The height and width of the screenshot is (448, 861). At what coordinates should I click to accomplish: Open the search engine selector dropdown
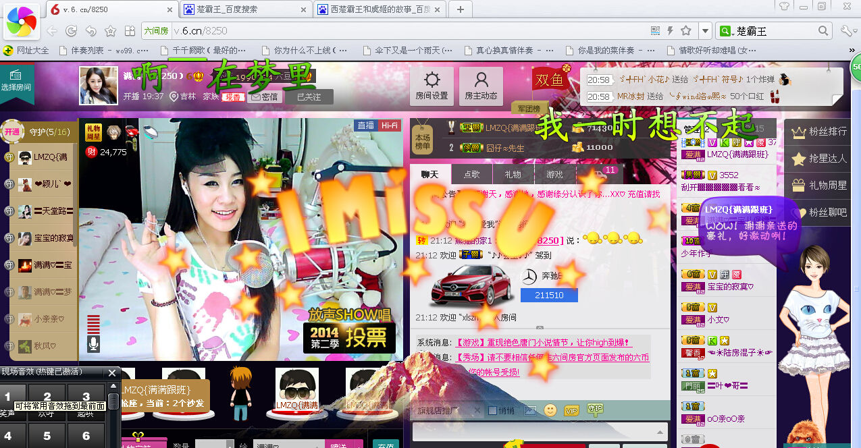[x=725, y=31]
